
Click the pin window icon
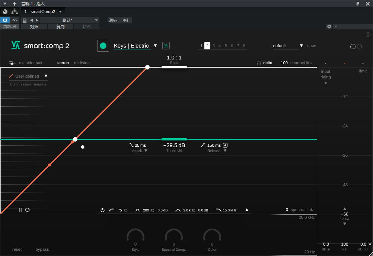tap(358, 4)
